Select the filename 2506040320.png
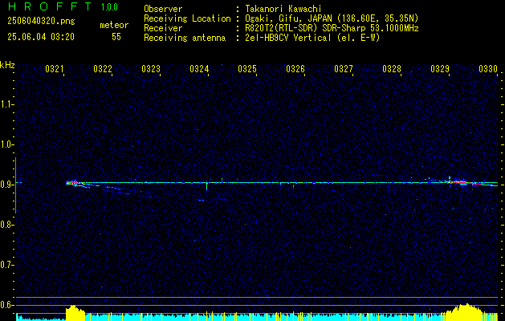 pos(41,21)
